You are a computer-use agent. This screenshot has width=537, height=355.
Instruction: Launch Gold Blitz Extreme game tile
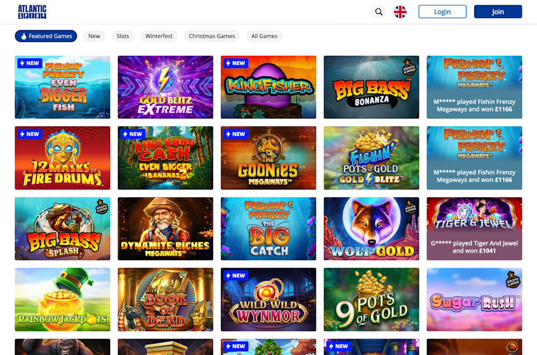pos(165,87)
